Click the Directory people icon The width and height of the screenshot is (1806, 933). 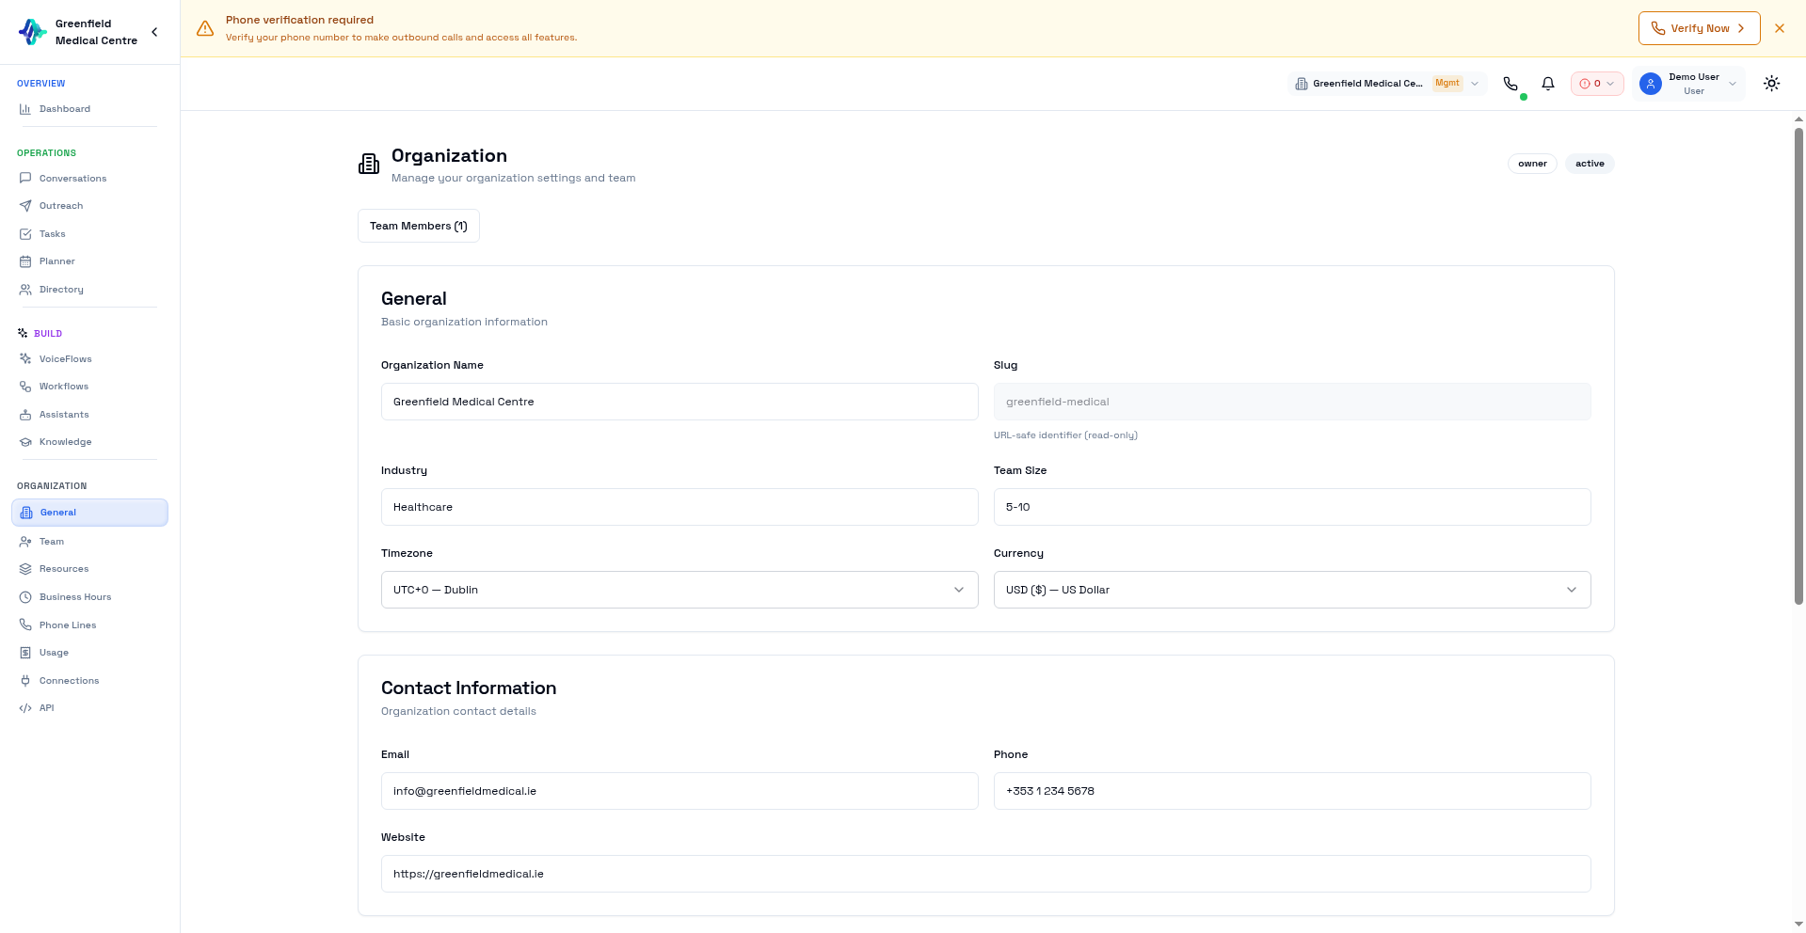[x=25, y=290]
